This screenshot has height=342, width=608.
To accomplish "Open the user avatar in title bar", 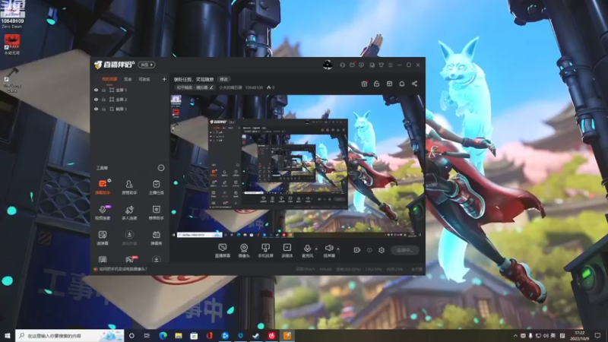I will pyautogui.click(x=328, y=65).
